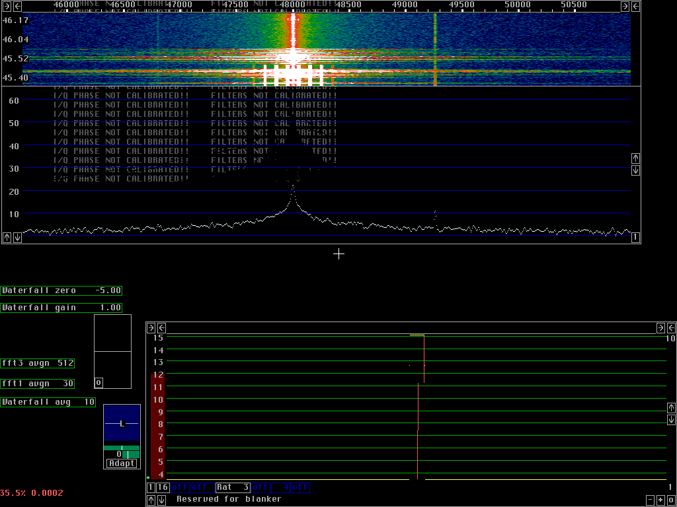Edit the Waterfall zero value
Screen dimensions: 677x507
point(61,290)
